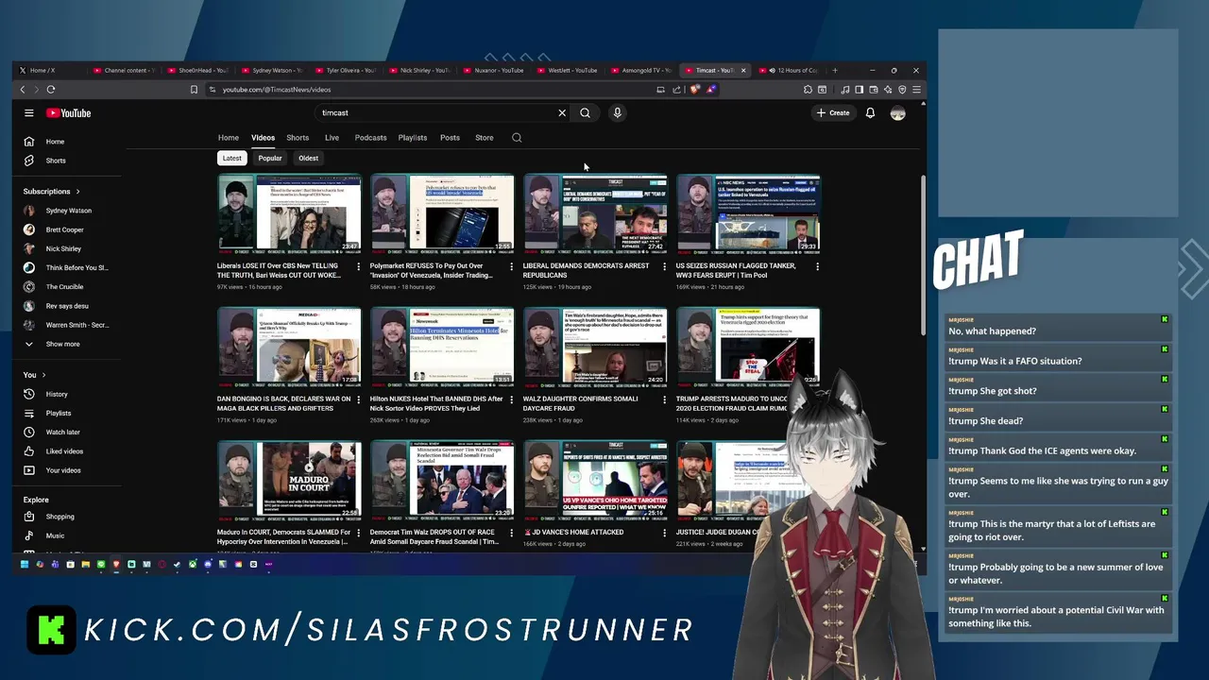
Task: Switch to the Tyler Oliveira tab
Action: click(347, 70)
